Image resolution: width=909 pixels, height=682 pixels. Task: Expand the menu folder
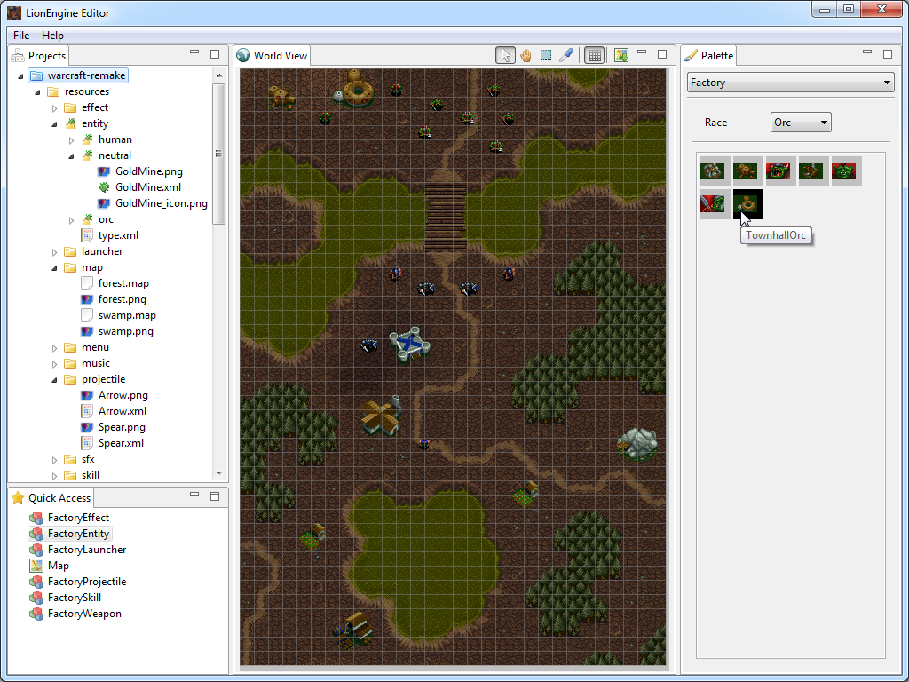point(54,348)
